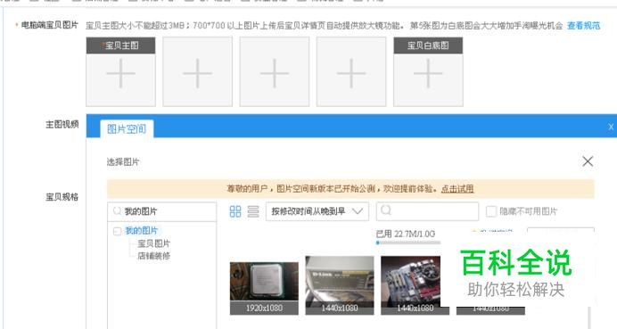Add image in the 宝贝主图 slot
Image resolution: width=617 pixels, height=329 pixels.
point(120,72)
